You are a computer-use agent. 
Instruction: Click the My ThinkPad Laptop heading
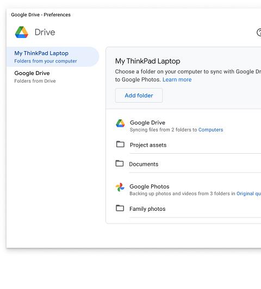[x=147, y=61]
